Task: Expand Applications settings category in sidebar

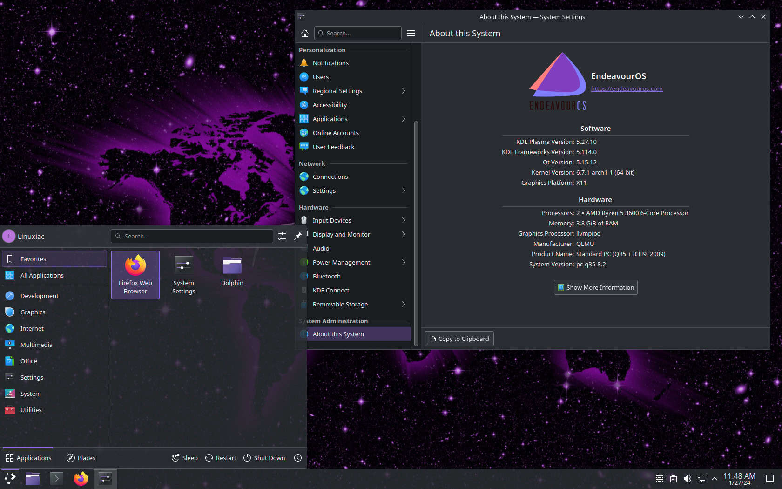Action: click(404, 119)
